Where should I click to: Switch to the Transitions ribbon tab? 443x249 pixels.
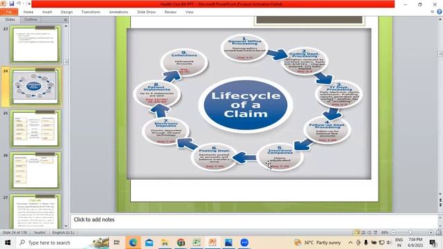(x=91, y=12)
